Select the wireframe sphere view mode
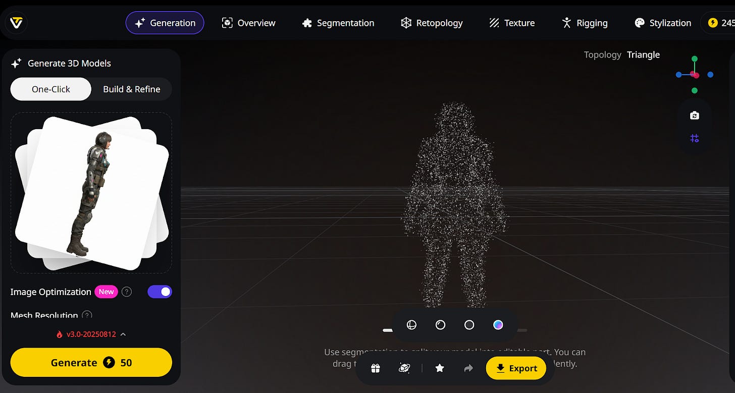 pos(412,325)
